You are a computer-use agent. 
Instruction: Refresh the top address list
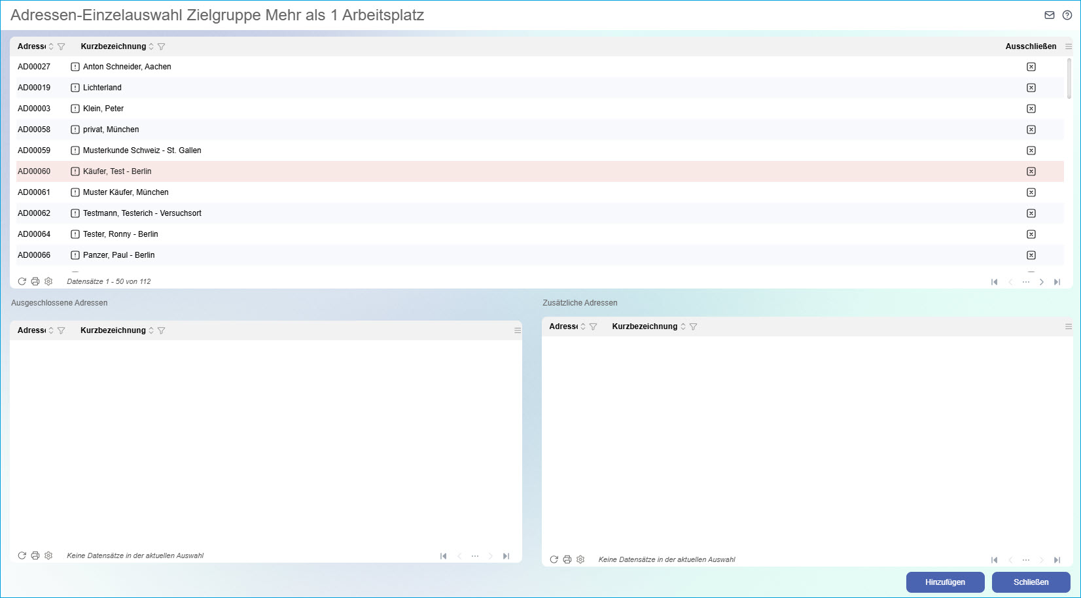(22, 281)
